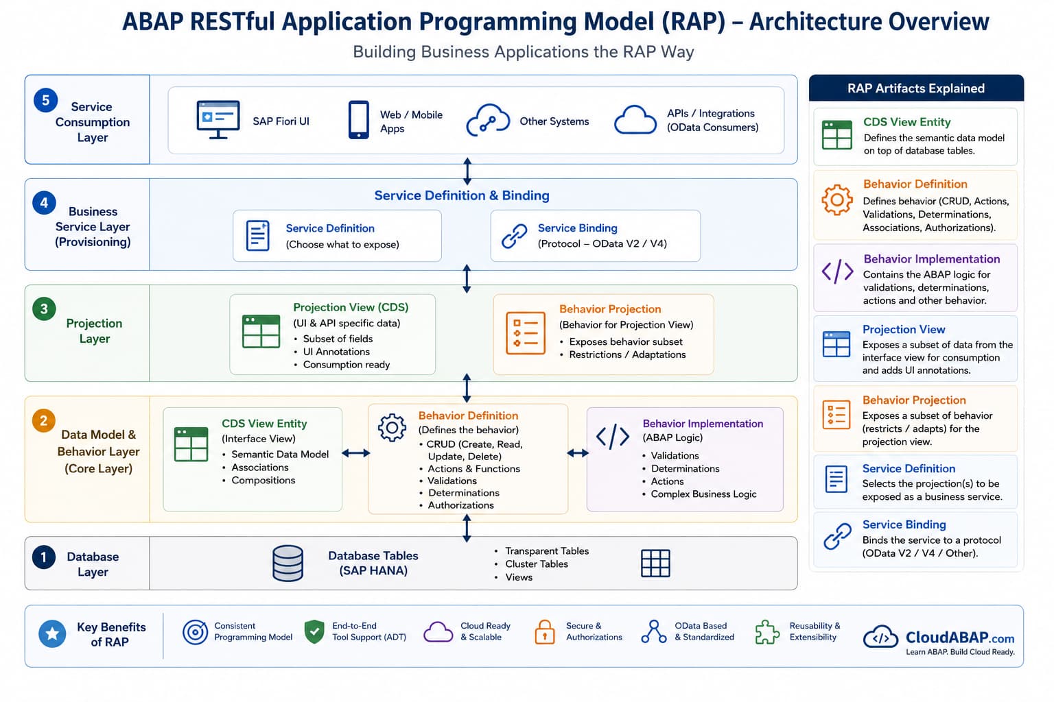Click the Service Binding chain icon in Artifacts panel
The image size is (1054, 702).
[x=837, y=536]
